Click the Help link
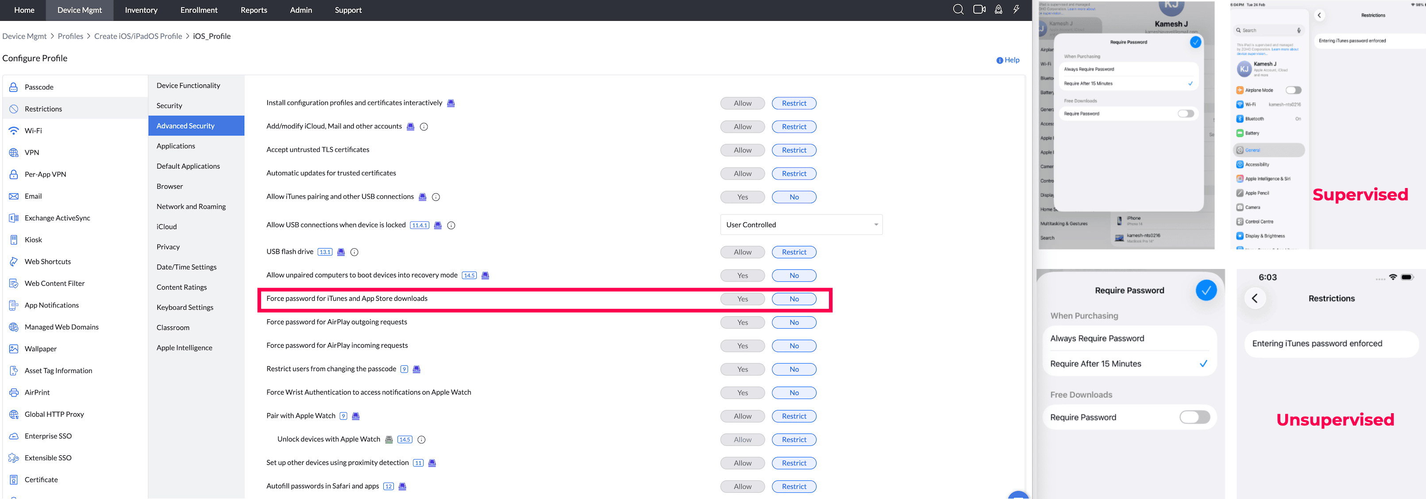Image resolution: width=1426 pixels, height=499 pixels. click(1007, 60)
